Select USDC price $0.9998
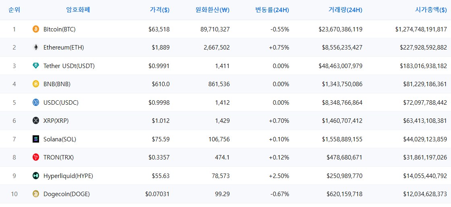The image size is (451, 207). click(159, 103)
